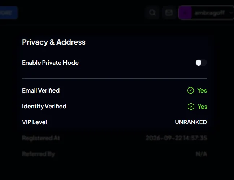Click the Yes status next to Identity Verified
Screen dimensions: 234x180
coord(202,107)
